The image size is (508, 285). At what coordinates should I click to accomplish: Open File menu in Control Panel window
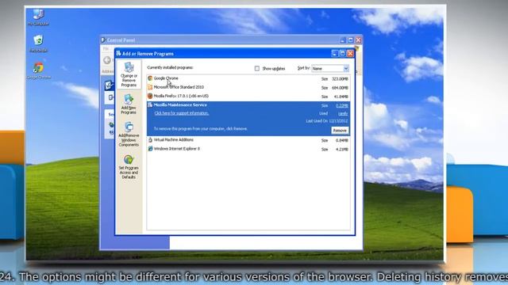tap(106, 49)
